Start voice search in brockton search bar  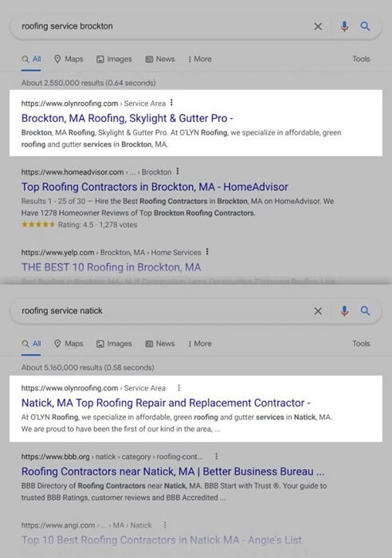point(344,26)
